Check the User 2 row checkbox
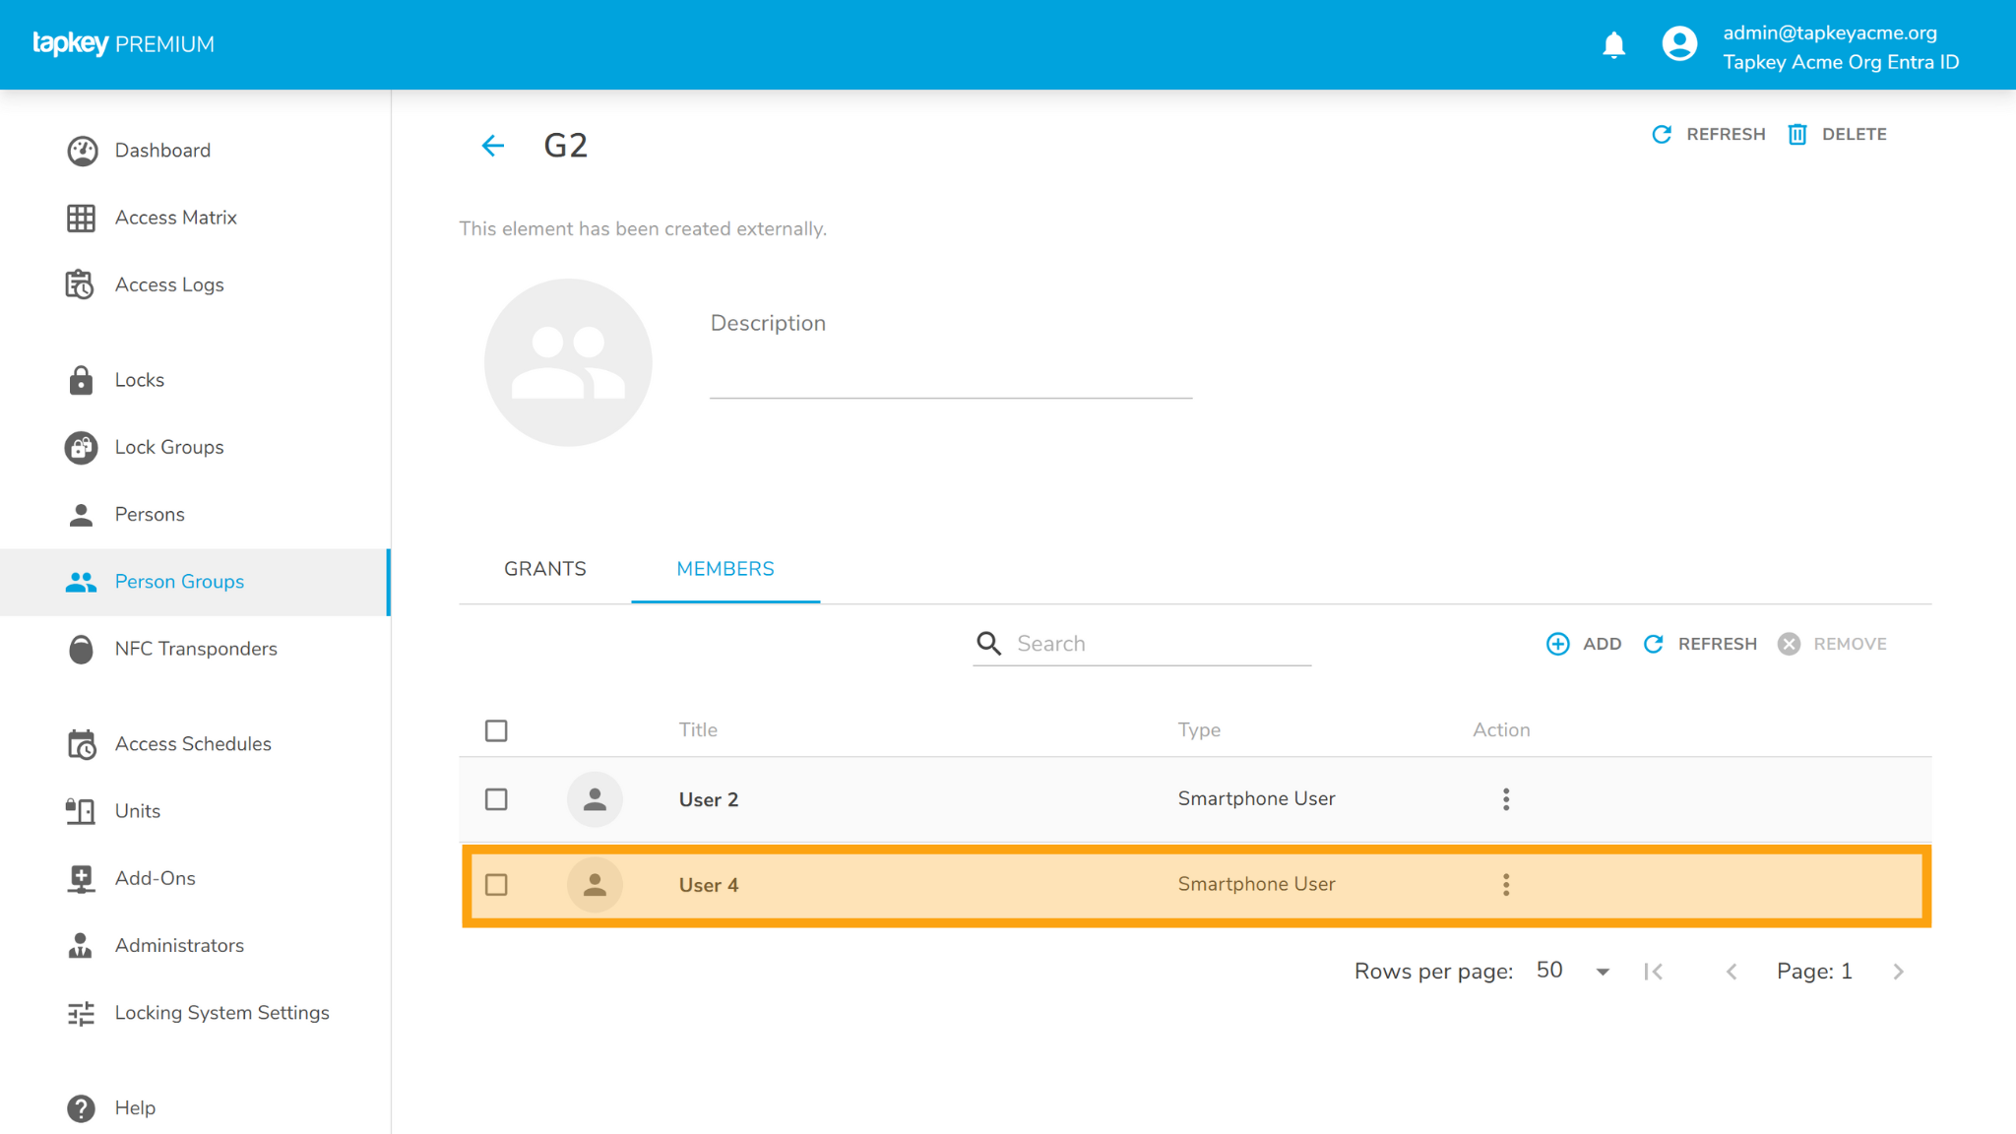The image size is (2016, 1134). (496, 799)
